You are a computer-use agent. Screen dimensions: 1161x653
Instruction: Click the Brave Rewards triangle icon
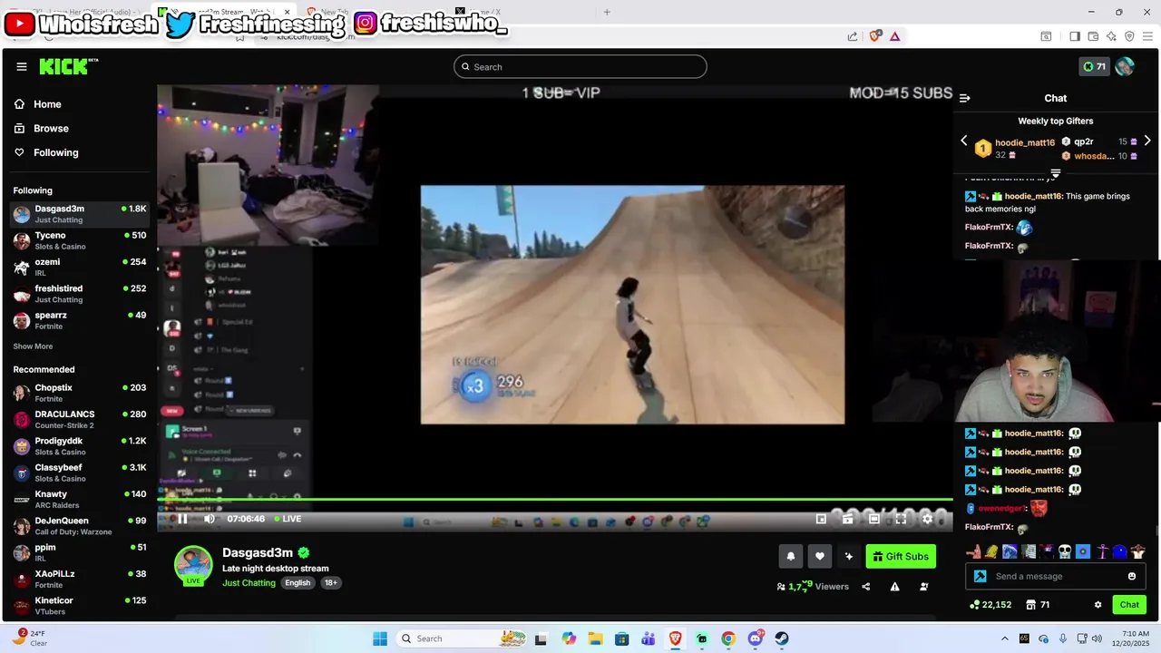pos(895,36)
